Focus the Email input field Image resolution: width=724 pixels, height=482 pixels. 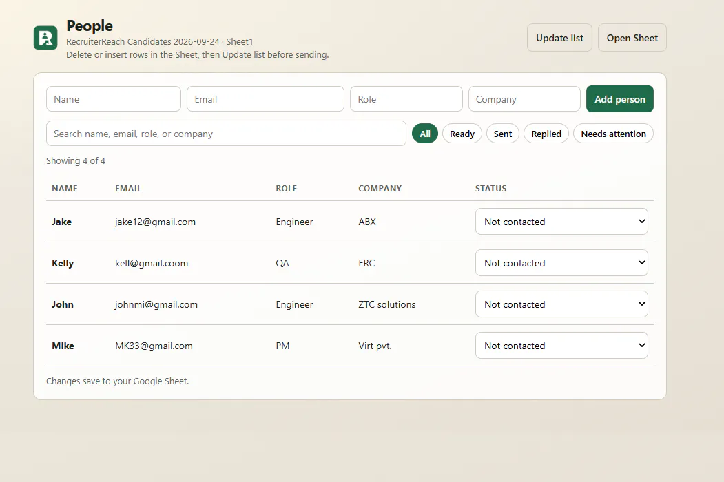(265, 98)
